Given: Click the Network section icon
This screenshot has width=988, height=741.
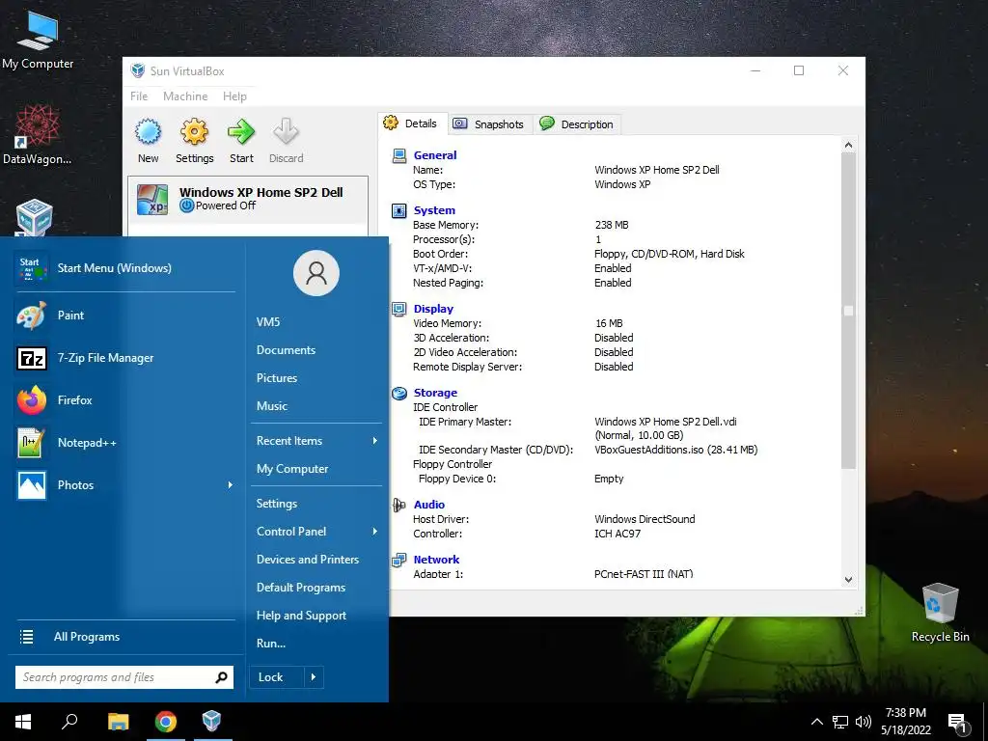Looking at the screenshot, I should [x=398, y=560].
